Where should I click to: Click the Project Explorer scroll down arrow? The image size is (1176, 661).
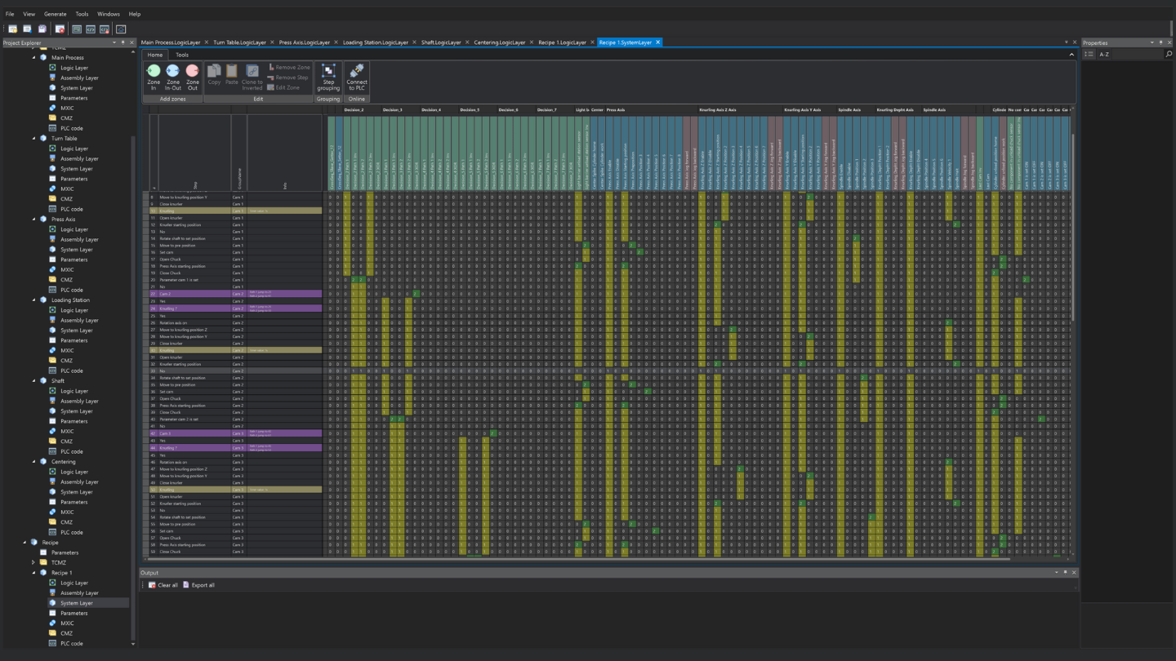[133, 644]
